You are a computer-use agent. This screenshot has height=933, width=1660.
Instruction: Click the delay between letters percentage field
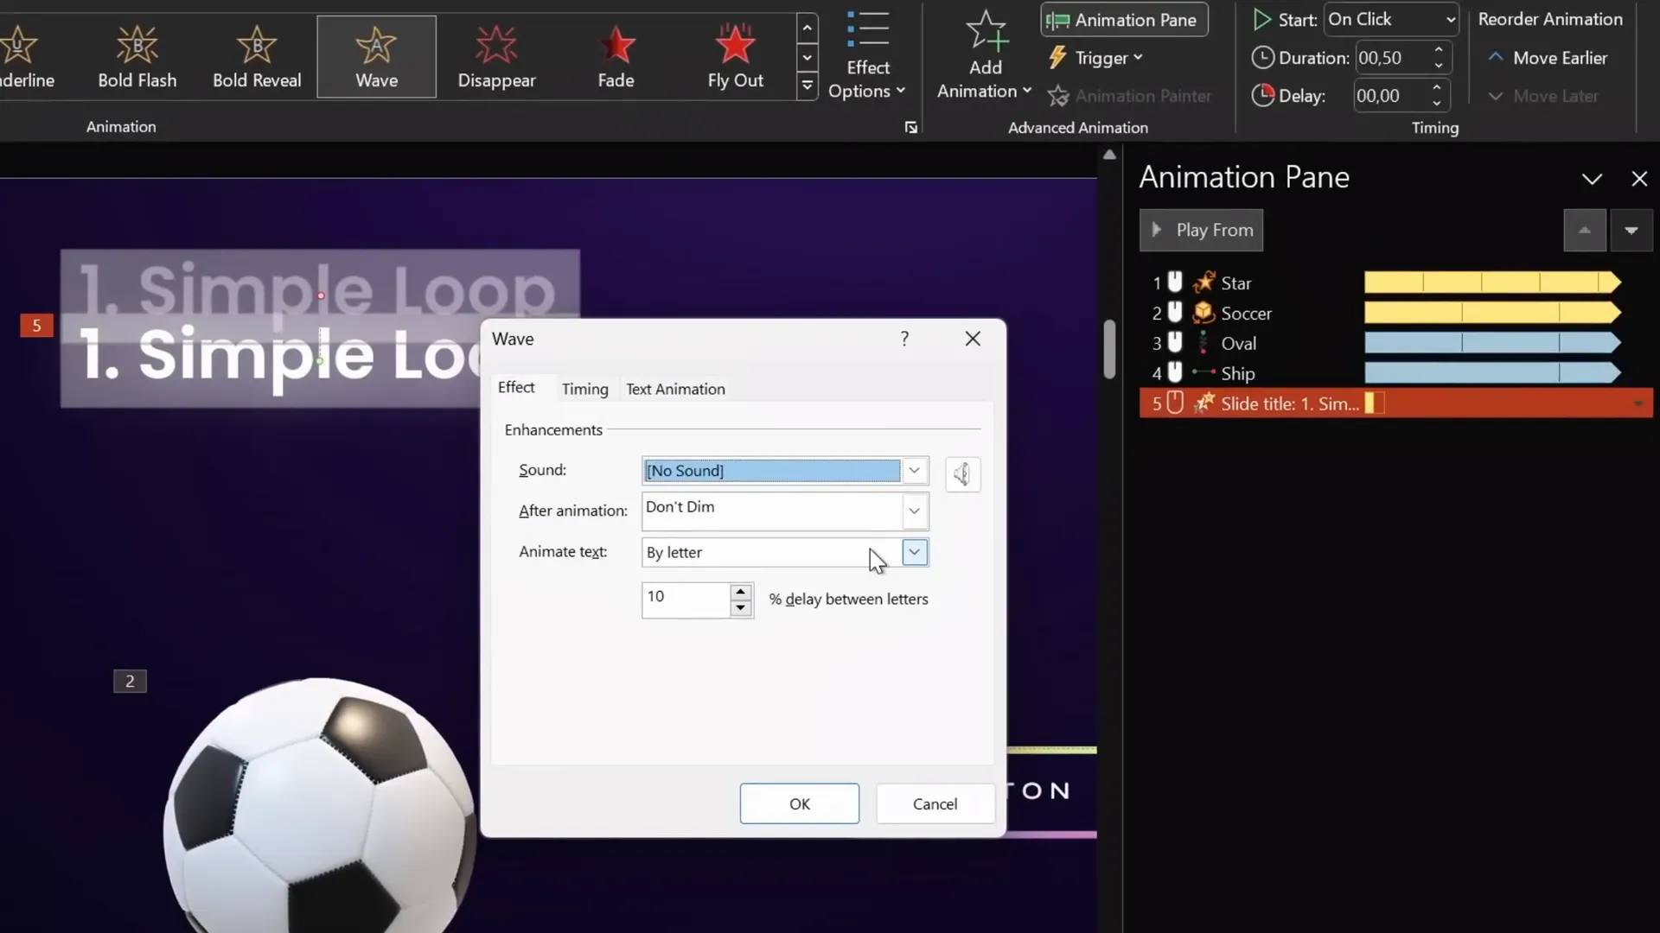(x=686, y=600)
